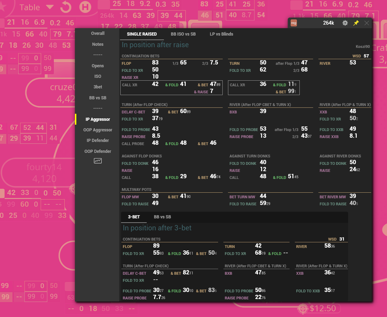The height and width of the screenshot is (317, 387).
Task: Open the popup settings gear
Action: pyautogui.click(x=345, y=23)
